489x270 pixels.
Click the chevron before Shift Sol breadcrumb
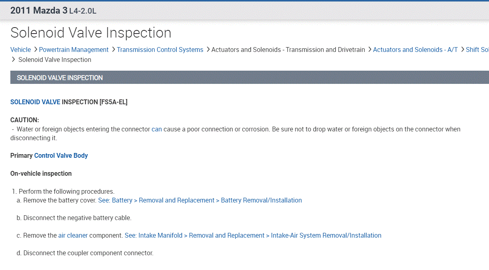click(462, 50)
